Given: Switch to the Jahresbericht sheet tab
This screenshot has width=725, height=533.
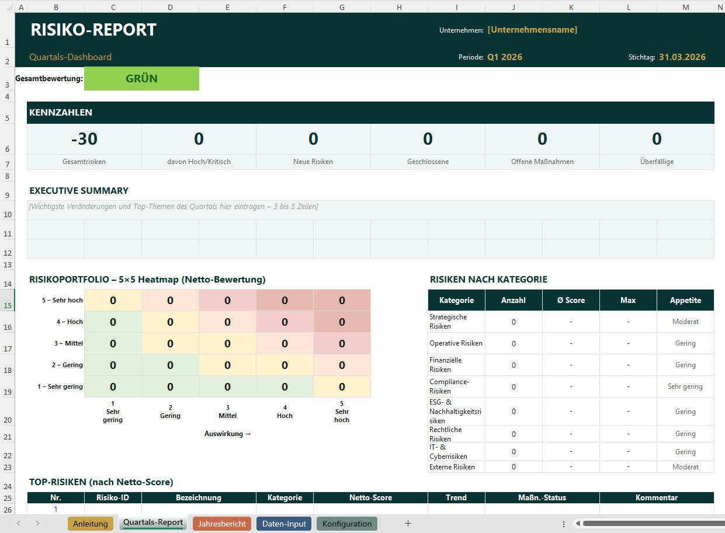Looking at the screenshot, I should 221,524.
